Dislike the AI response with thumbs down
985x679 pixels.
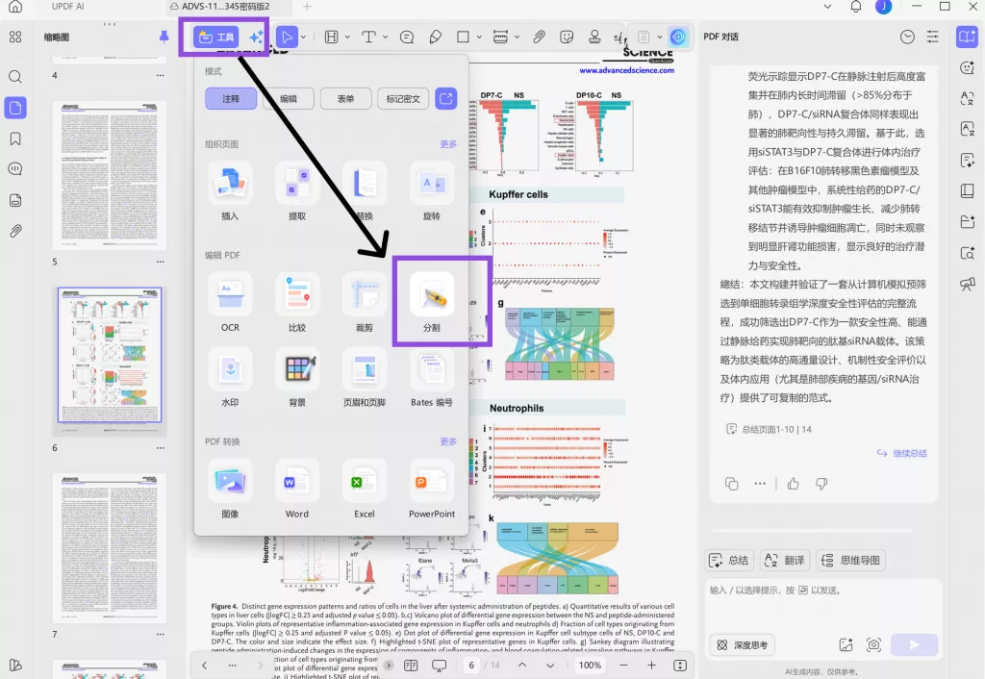(821, 484)
